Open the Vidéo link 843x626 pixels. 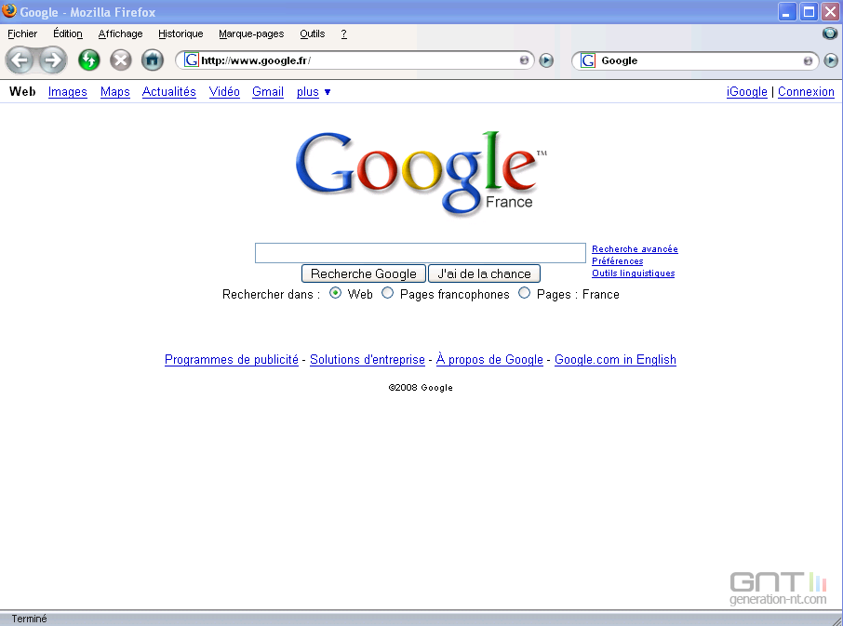(224, 92)
